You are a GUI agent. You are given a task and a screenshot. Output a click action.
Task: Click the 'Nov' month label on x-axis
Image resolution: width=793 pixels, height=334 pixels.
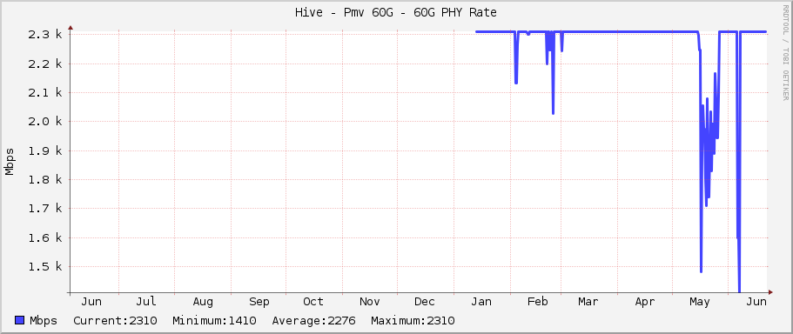click(x=370, y=302)
